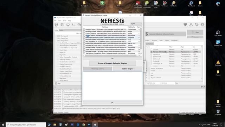Viewport: 225px width, 127px height.
Task: Sort Nemesis list by Mod Author header
Action: click(x=131, y=27)
